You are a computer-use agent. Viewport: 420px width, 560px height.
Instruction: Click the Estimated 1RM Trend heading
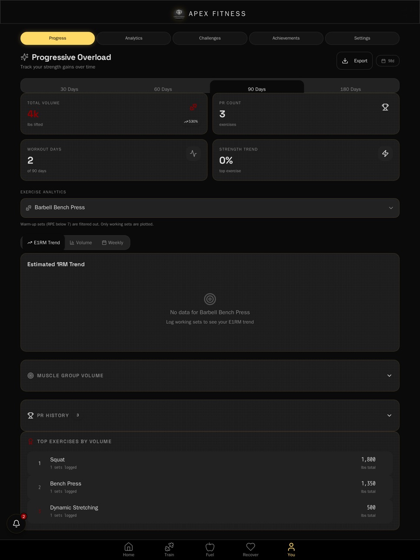[x=56, y=264]
